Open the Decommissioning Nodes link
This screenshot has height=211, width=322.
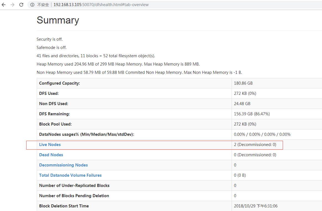click(63, 165)
